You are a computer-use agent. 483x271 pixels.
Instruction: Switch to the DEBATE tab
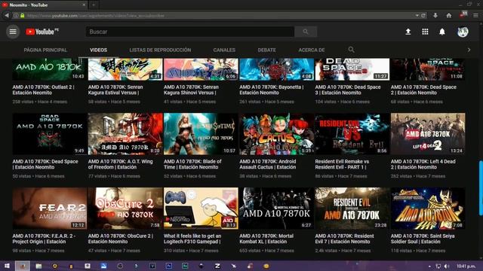266,50
